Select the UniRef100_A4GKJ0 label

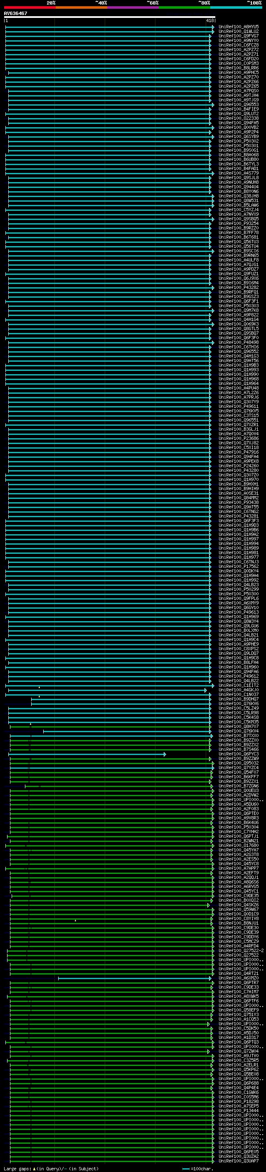point(238,690)
